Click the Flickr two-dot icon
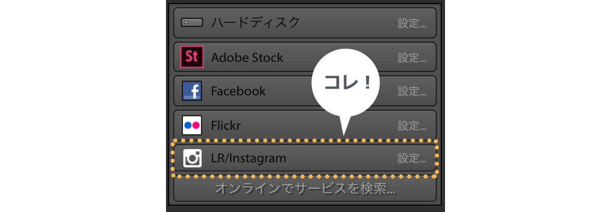The image size is (611, 212). 192,125
